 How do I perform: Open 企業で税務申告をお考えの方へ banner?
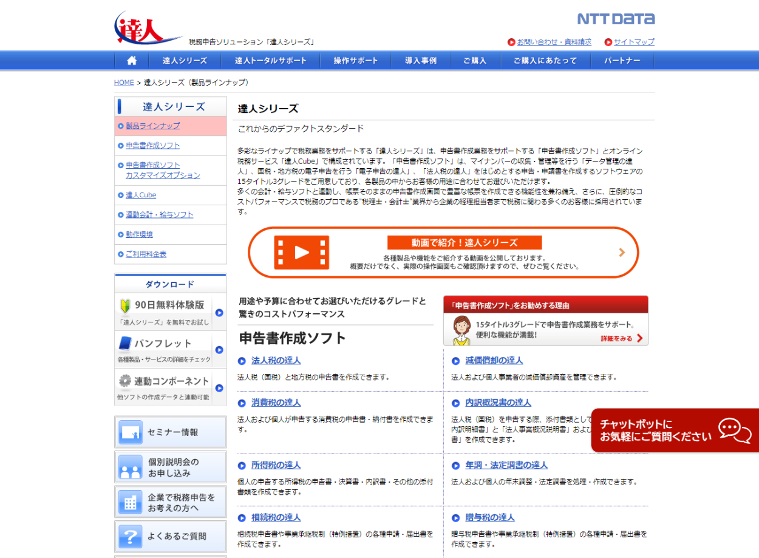pyautogui.click(x=171, y=502)
